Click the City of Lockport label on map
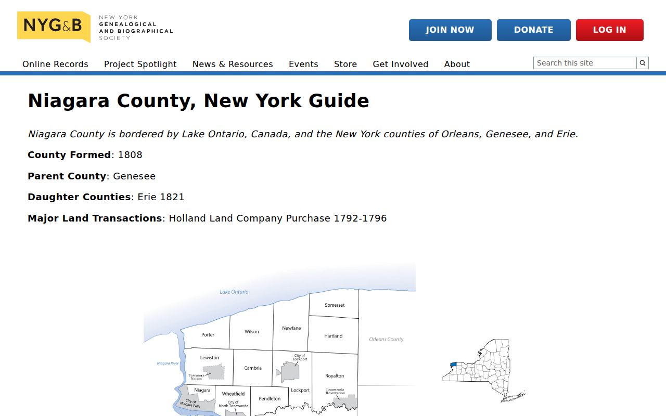 coord(300,358)
